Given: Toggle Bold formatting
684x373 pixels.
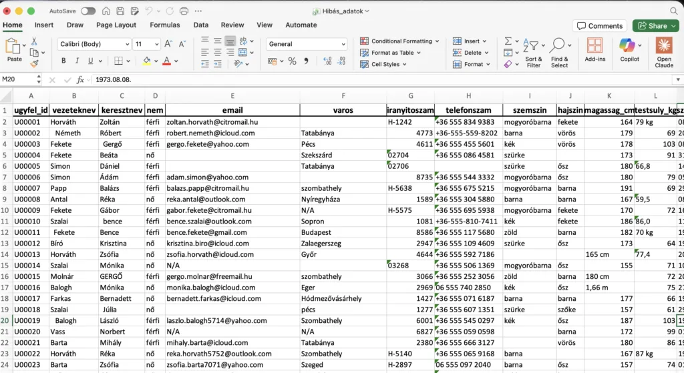Looking at the screenshot, I should coord(64,61).
